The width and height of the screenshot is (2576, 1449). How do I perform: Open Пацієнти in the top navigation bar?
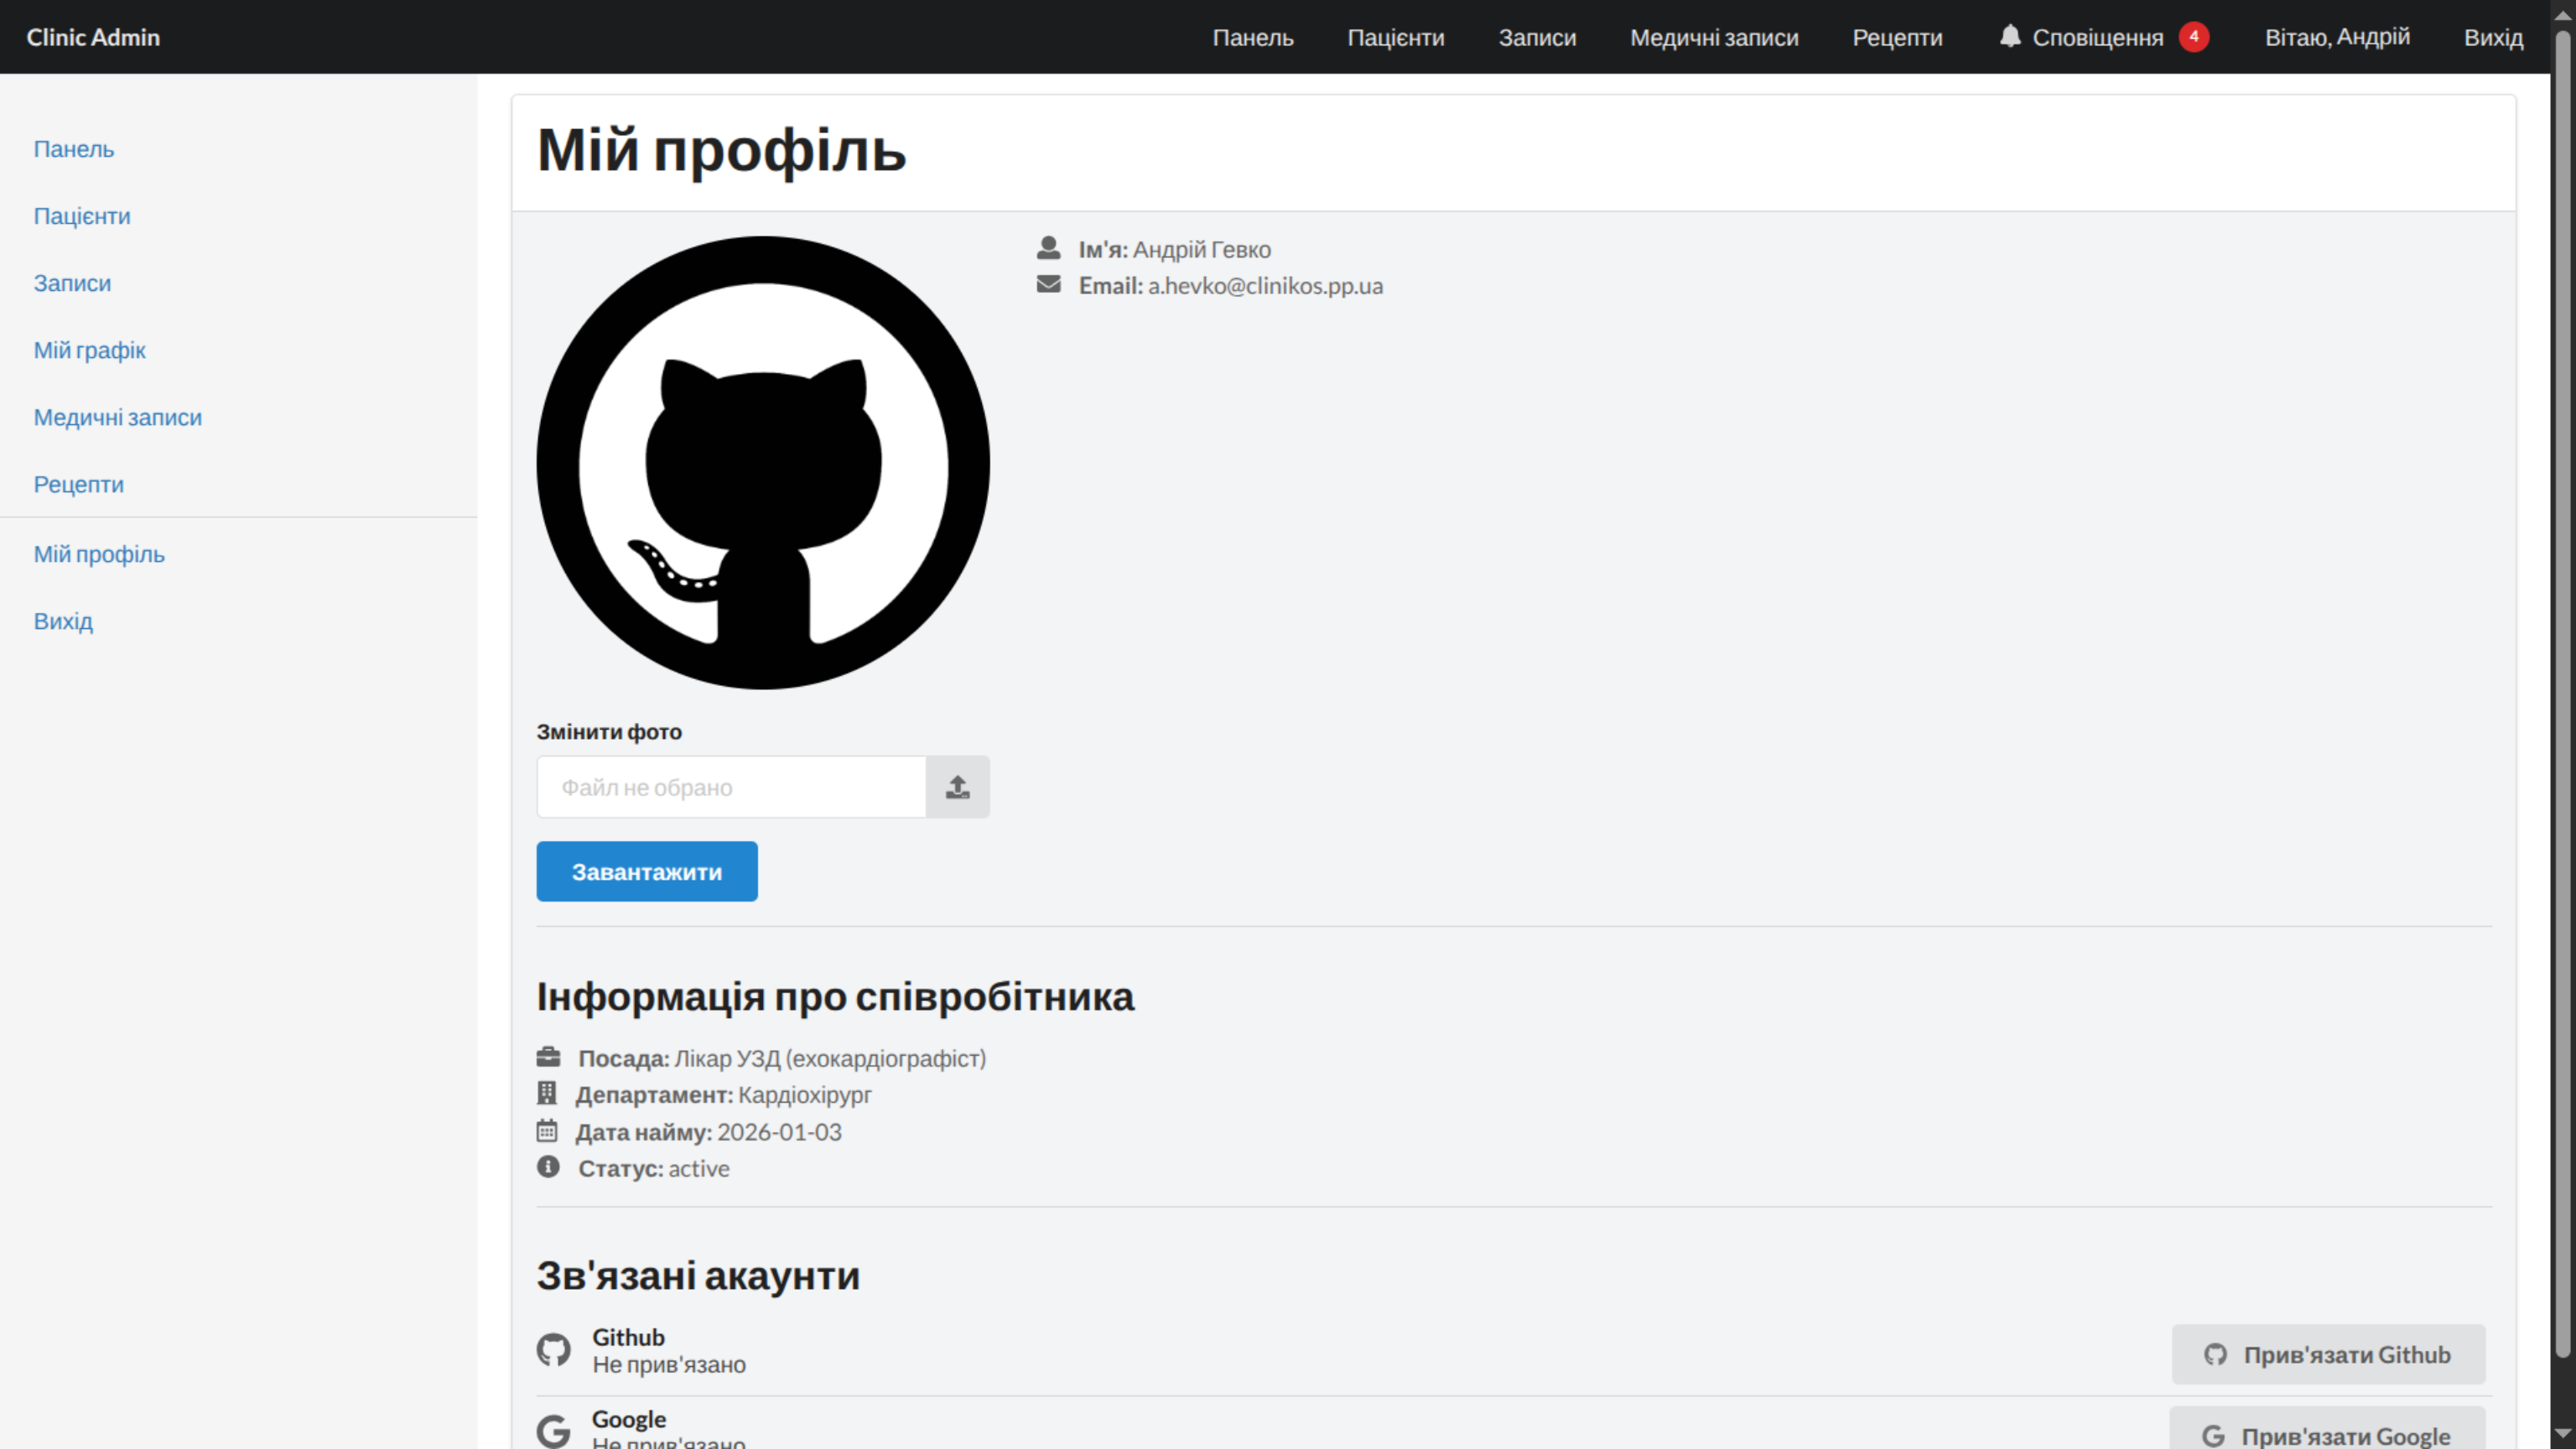1396,37
